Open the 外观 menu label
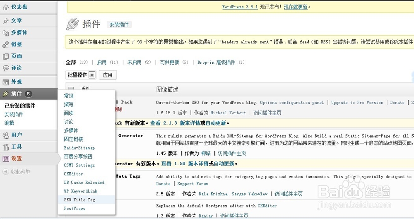The image size is (414, 219). click(17, 82)
